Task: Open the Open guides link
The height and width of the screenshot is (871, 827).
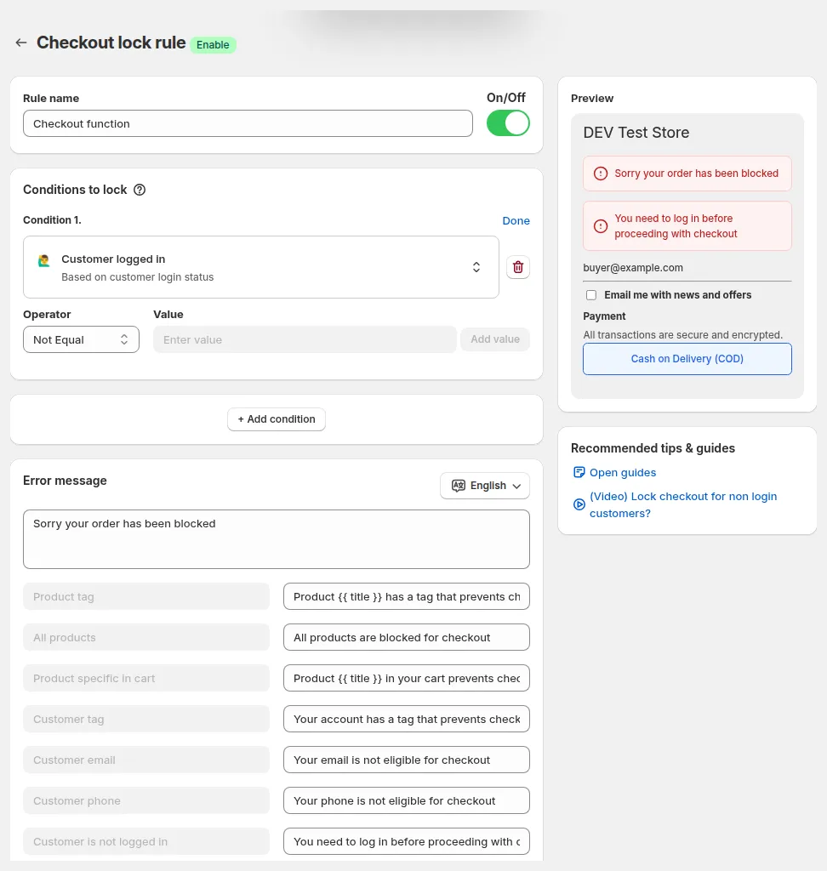Action: [x=623, y=473]
